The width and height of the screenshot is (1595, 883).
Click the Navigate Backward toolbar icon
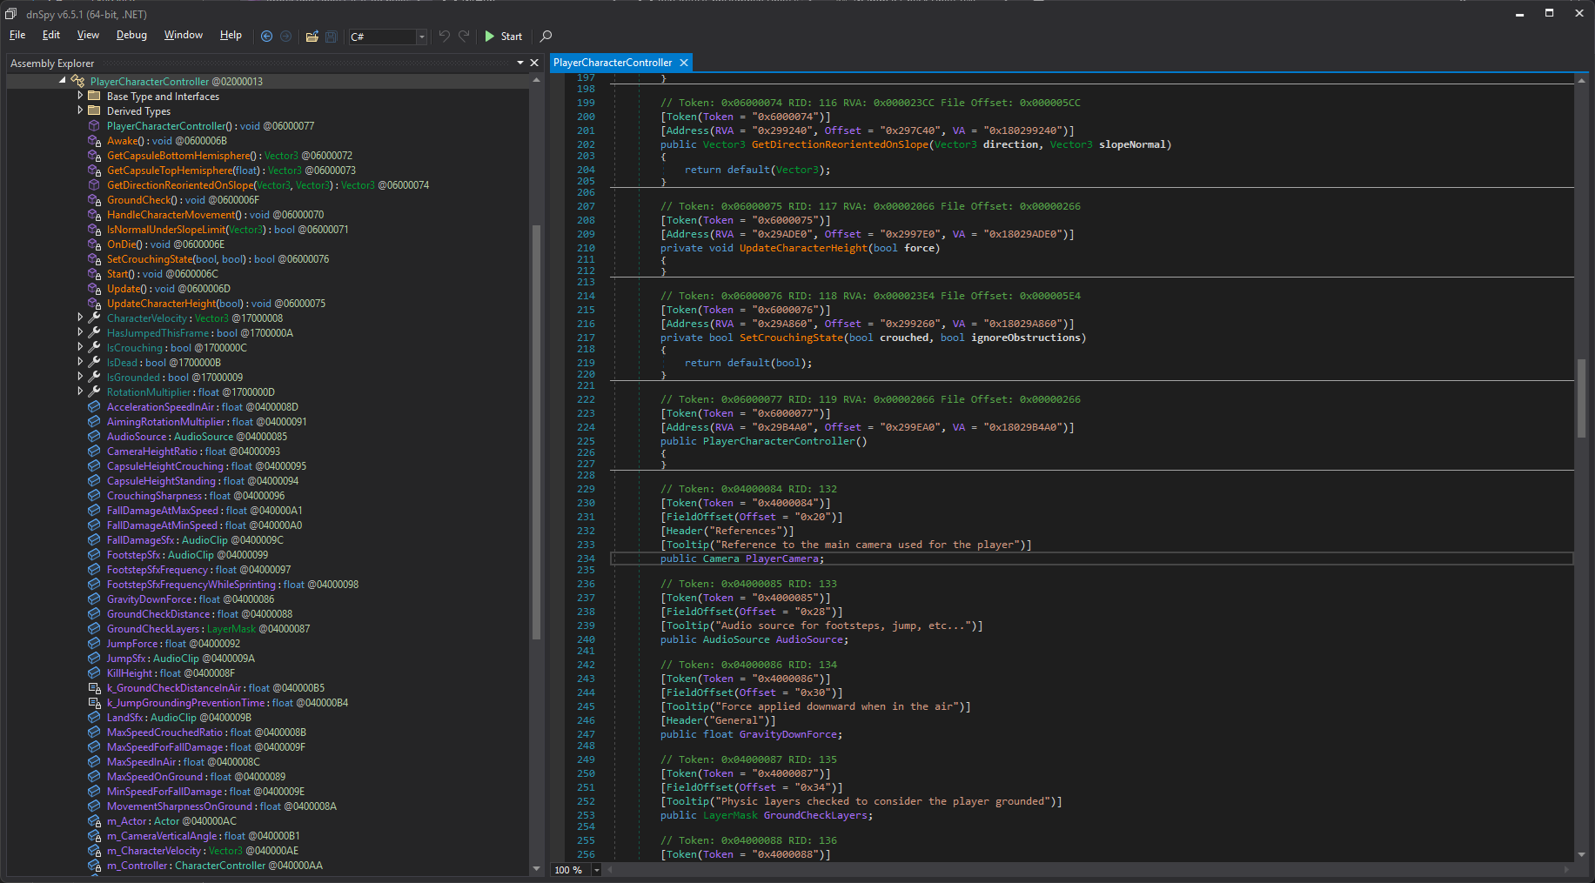(x=267, y=37)
